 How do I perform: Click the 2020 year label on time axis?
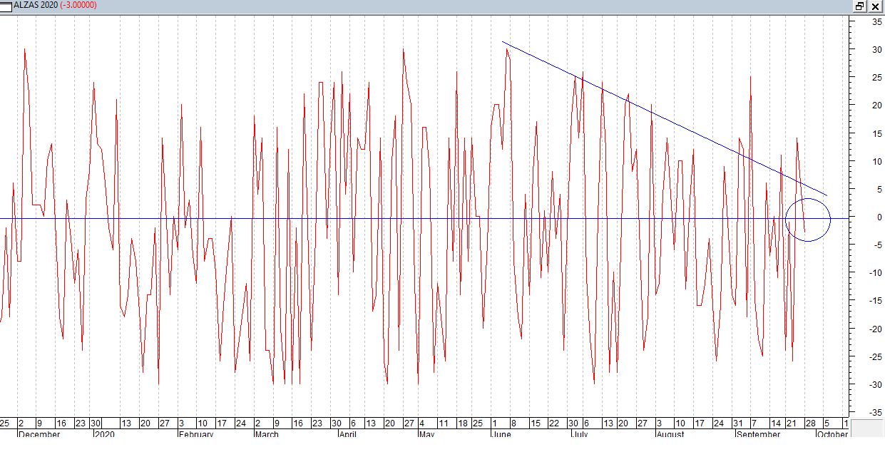(x=105, y=434)
